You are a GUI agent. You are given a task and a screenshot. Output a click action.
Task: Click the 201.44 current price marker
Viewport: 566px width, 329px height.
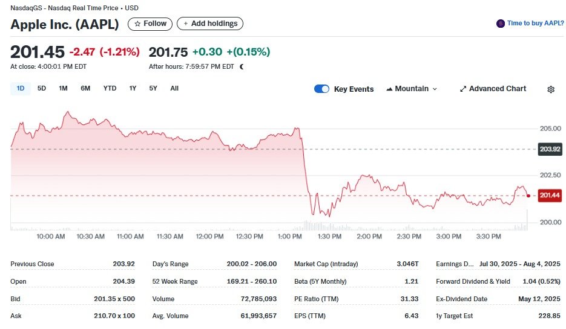[550, 195]
